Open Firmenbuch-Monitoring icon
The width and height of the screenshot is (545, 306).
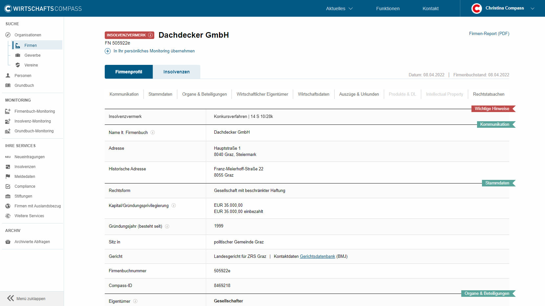pyautogui.click(x=8, y=111)
